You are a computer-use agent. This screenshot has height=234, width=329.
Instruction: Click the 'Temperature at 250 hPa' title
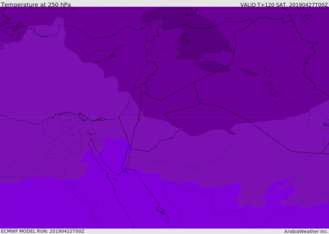coord(36,4)
